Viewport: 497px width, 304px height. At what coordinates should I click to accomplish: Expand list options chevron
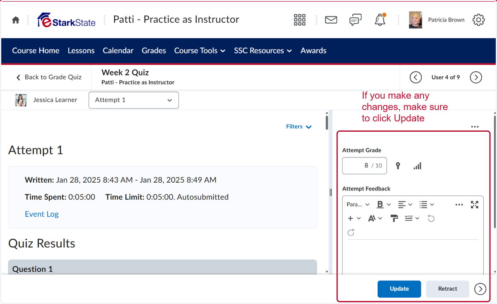pyautogui.click(x=432, y=205)
